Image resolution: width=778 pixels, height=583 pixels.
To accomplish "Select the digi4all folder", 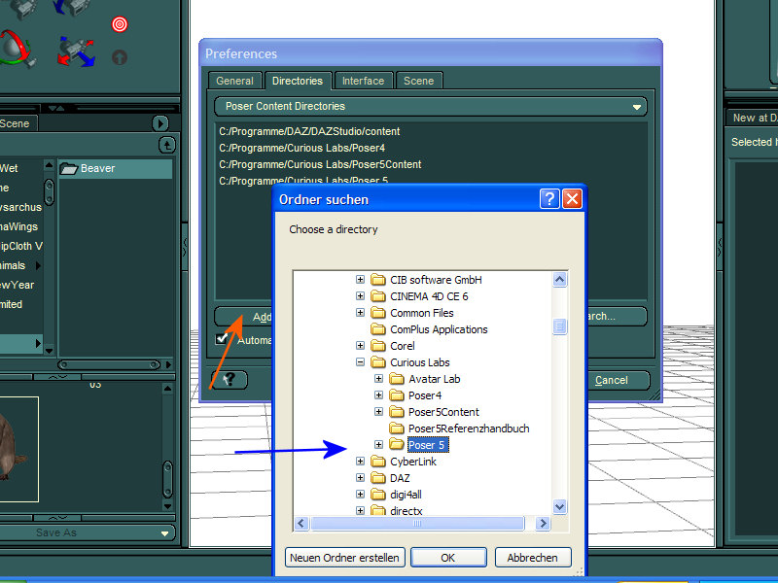I will pos(396,495).
